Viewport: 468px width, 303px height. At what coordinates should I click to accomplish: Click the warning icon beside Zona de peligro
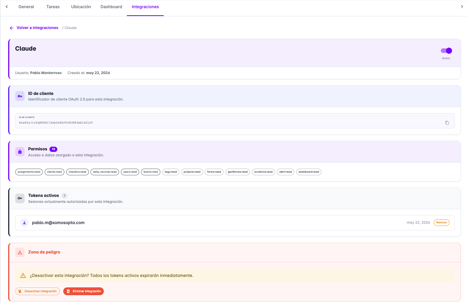20,252
